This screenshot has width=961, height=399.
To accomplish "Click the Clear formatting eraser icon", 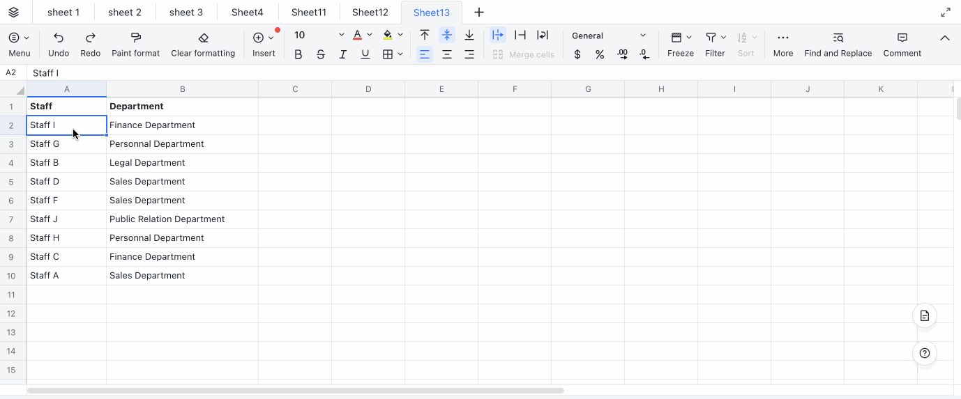I will (203, 38).
